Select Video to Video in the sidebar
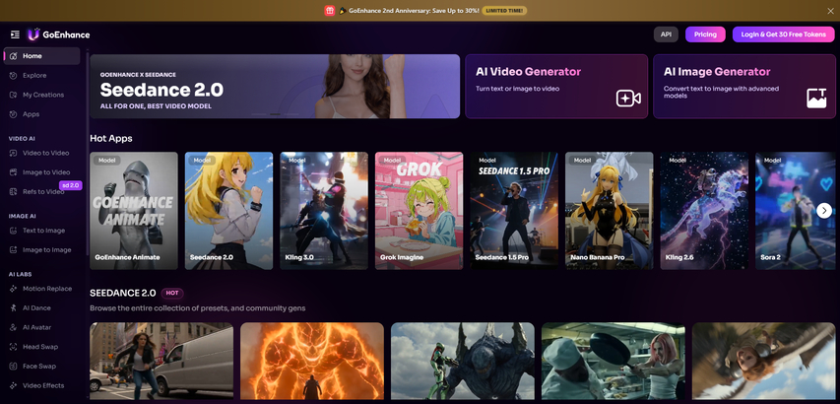 [x=41, y=153]
